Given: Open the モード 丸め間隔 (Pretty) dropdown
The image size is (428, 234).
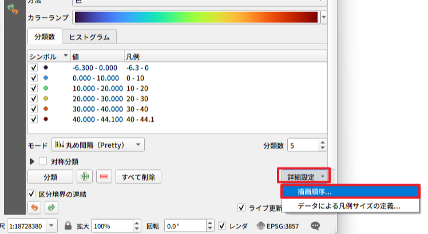Looking at the screenshot, I should click(98, 145).
